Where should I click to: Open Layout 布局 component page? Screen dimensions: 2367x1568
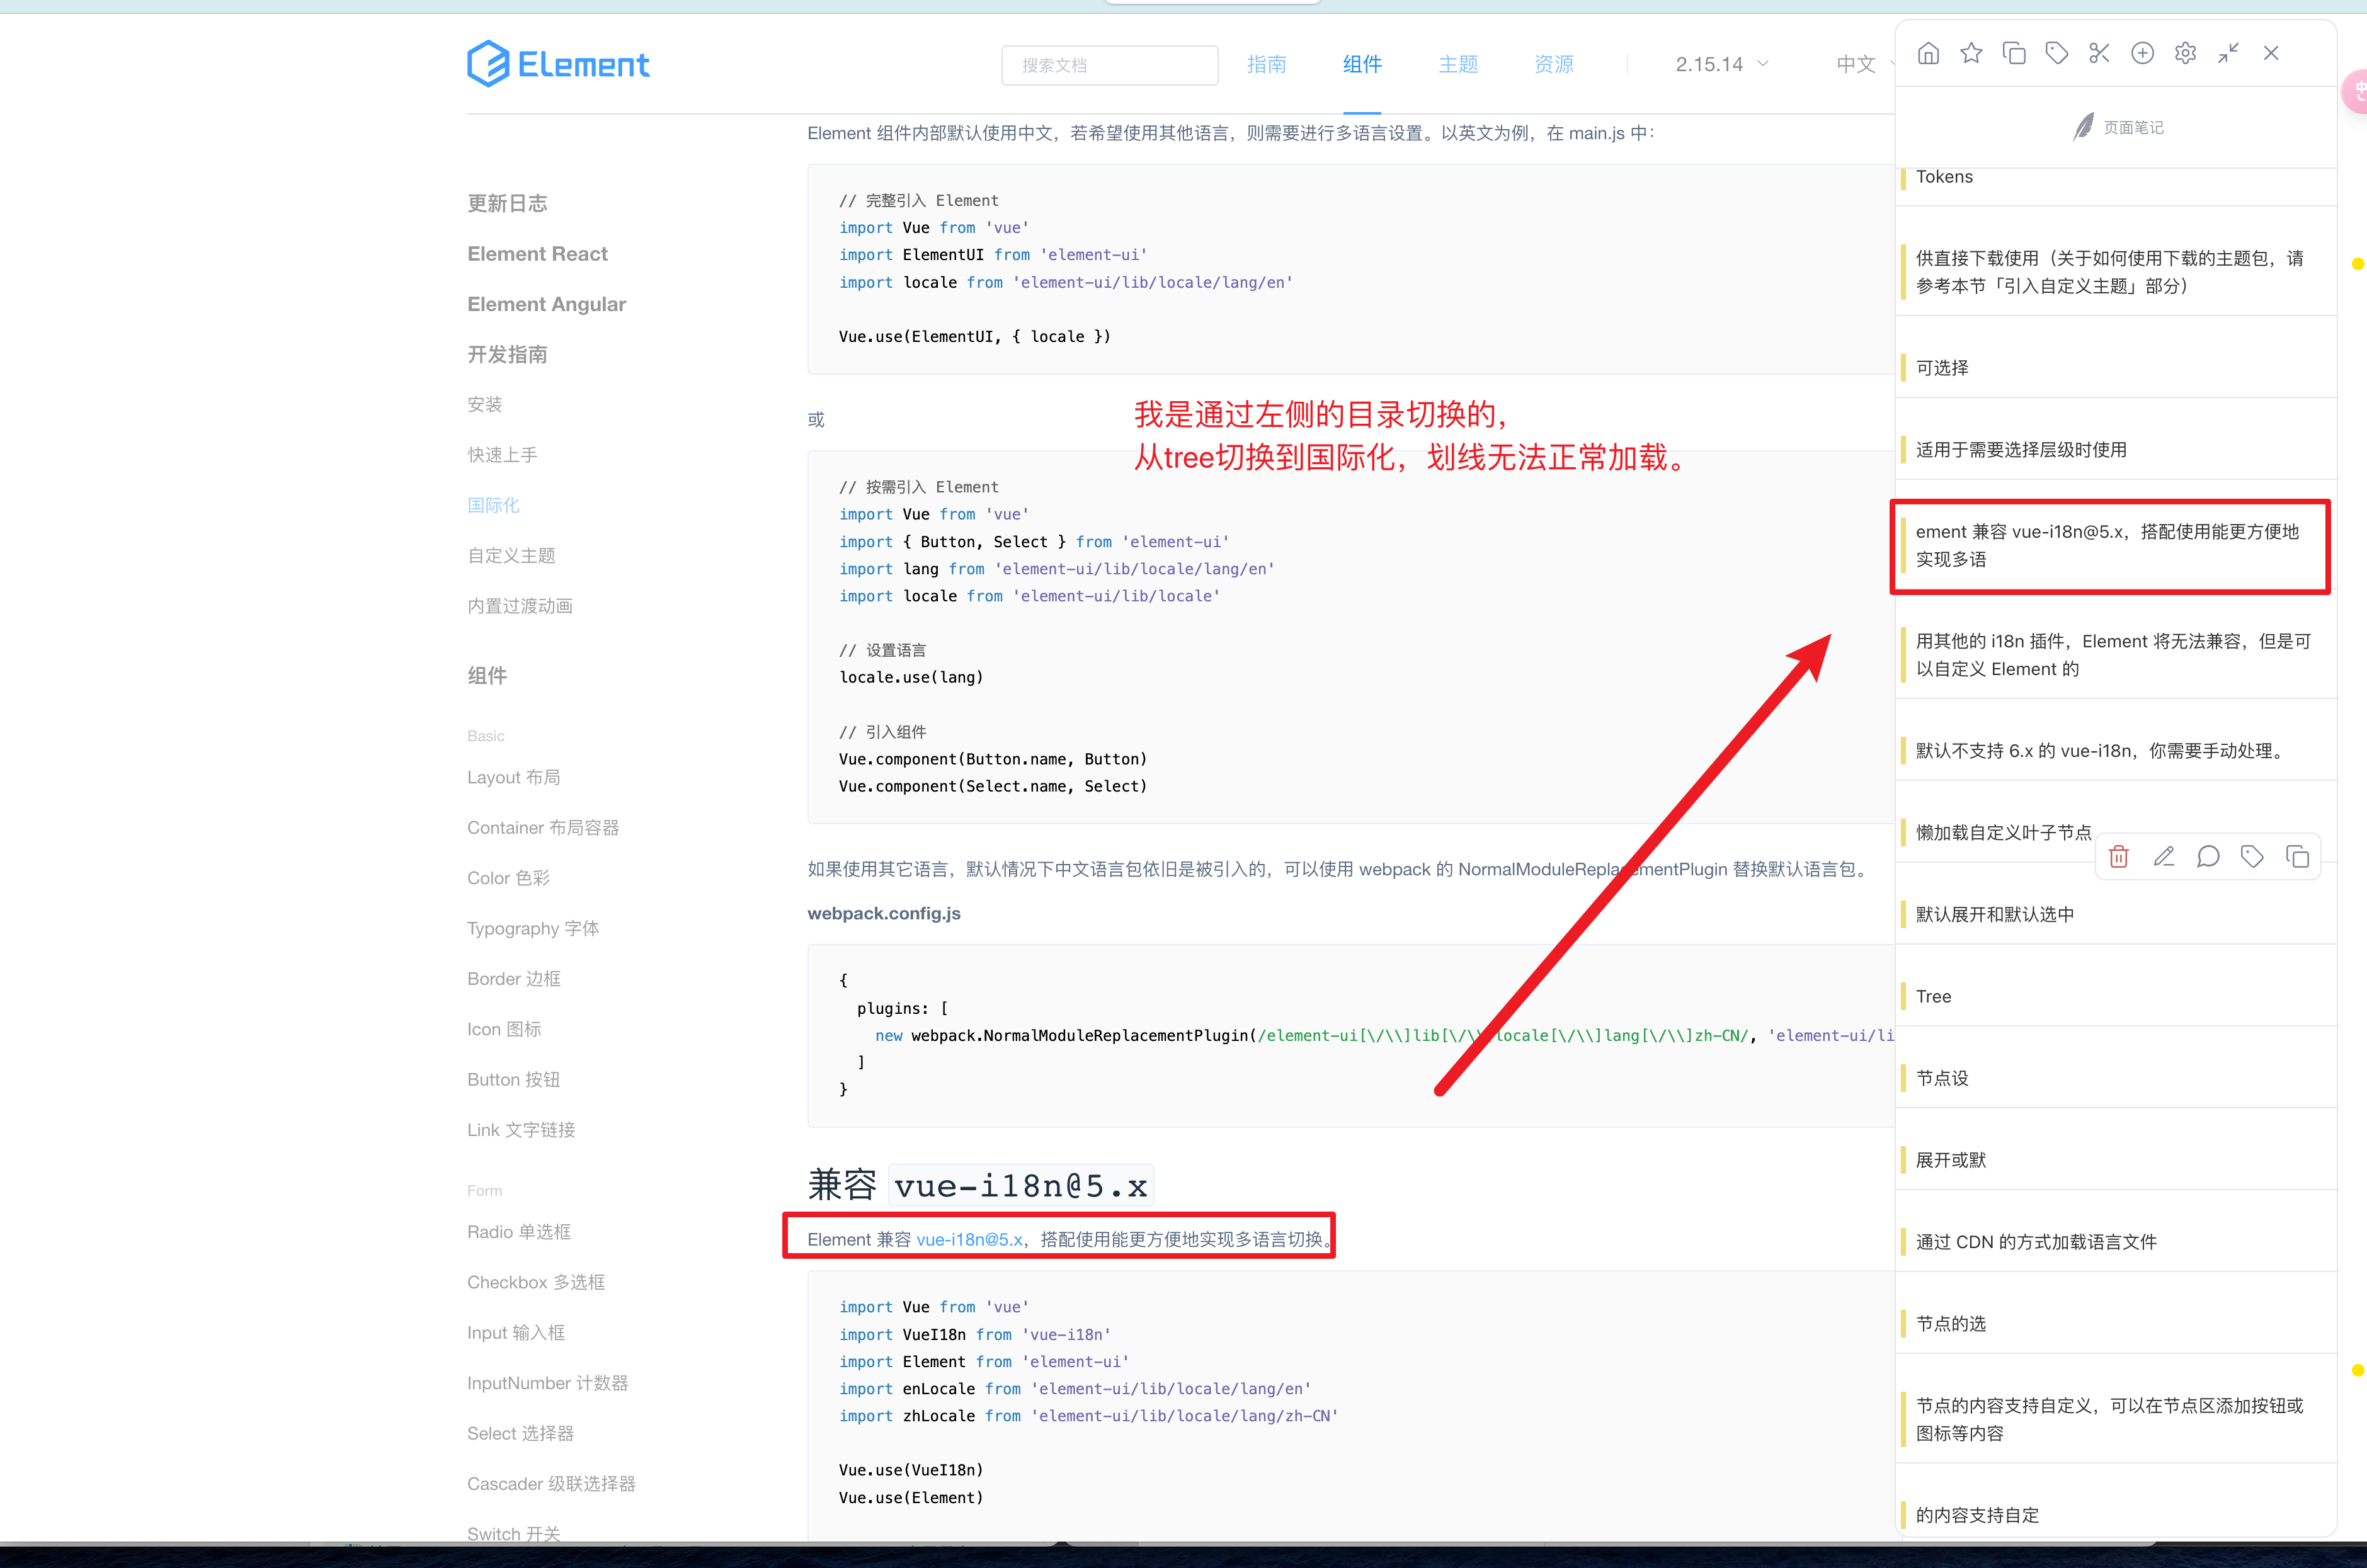pyautogui.click(x=513, y=777)
